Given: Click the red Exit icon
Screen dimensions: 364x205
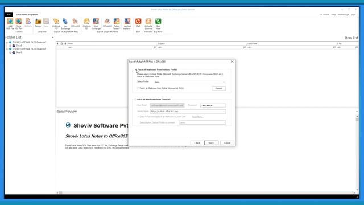Looking at the screenshot, I should tap(138, 22).
